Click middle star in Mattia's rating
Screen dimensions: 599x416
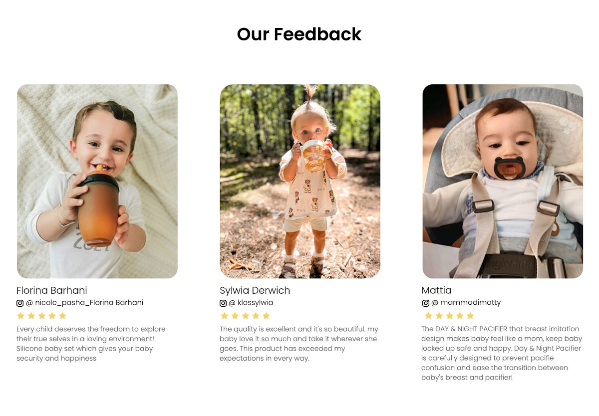(449, 316)
